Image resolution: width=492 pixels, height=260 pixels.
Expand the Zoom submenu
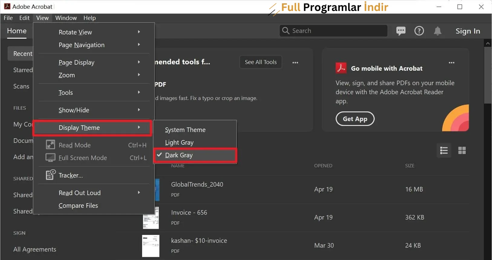[x=94, y=75]
